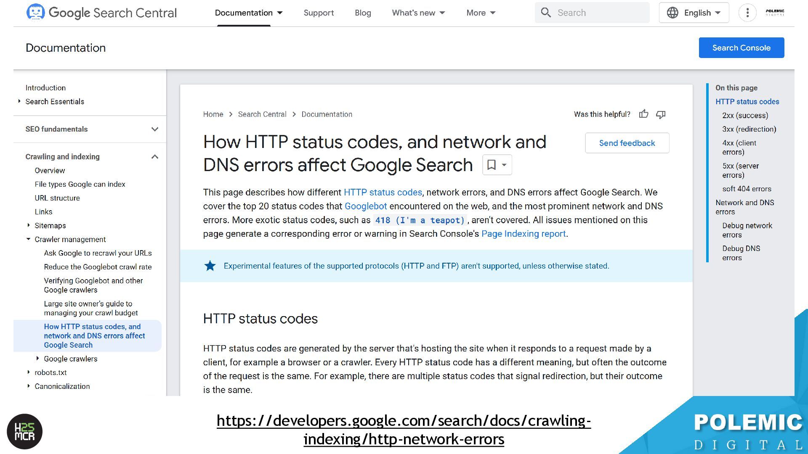Click the thumbs down icon
Screen dimensions: 808x454
click(661, 114)
